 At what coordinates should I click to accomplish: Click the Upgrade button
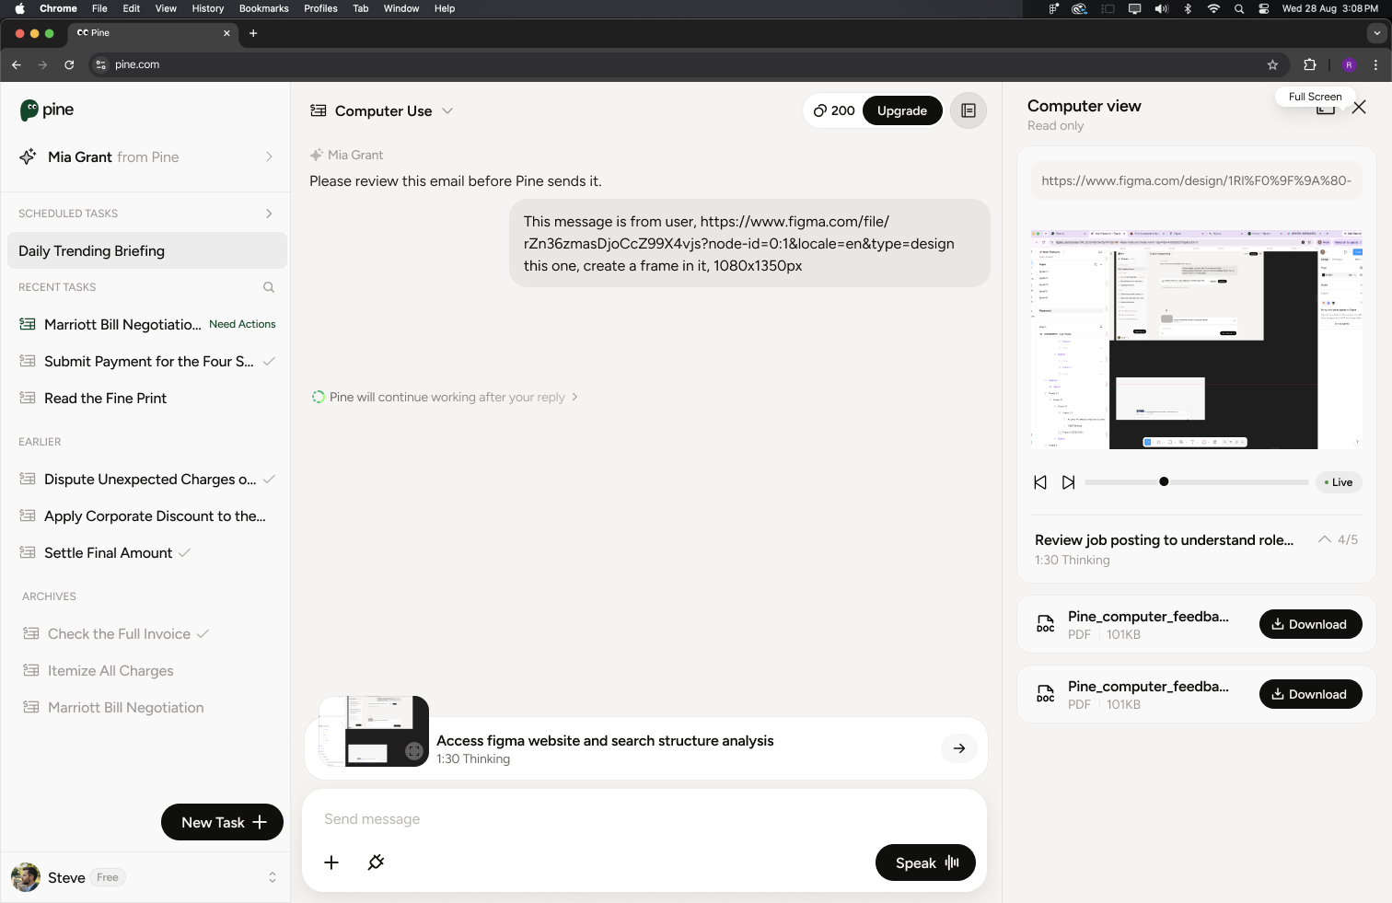[902, 110]
